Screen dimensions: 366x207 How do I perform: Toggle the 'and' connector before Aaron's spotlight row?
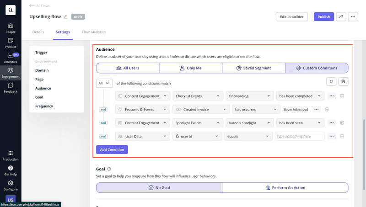103,123
